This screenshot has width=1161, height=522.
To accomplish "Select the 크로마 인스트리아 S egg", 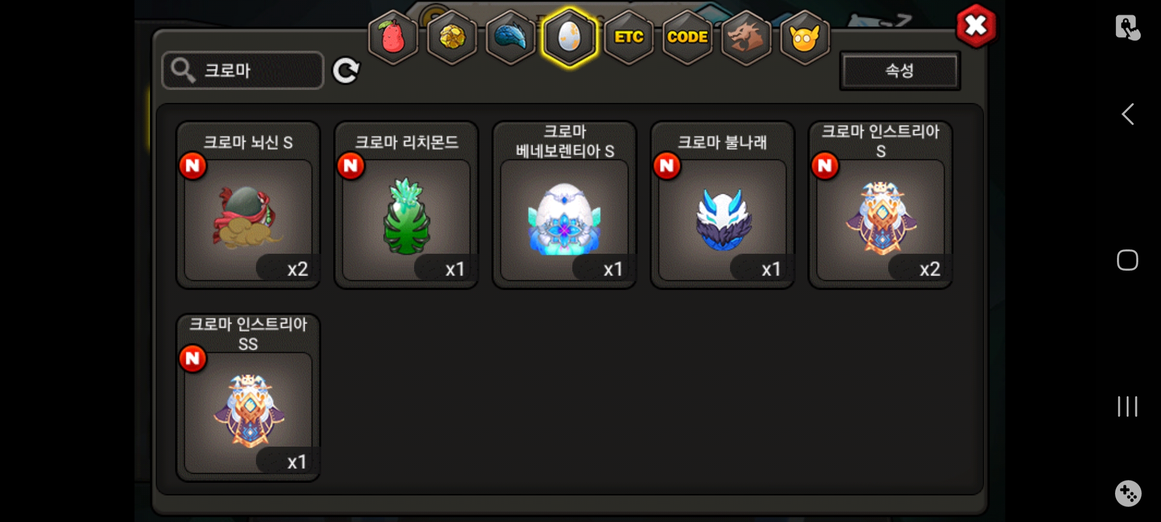I will (881, 205).
